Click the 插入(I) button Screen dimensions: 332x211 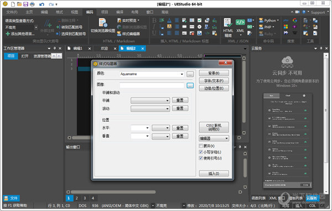[214, 173]
